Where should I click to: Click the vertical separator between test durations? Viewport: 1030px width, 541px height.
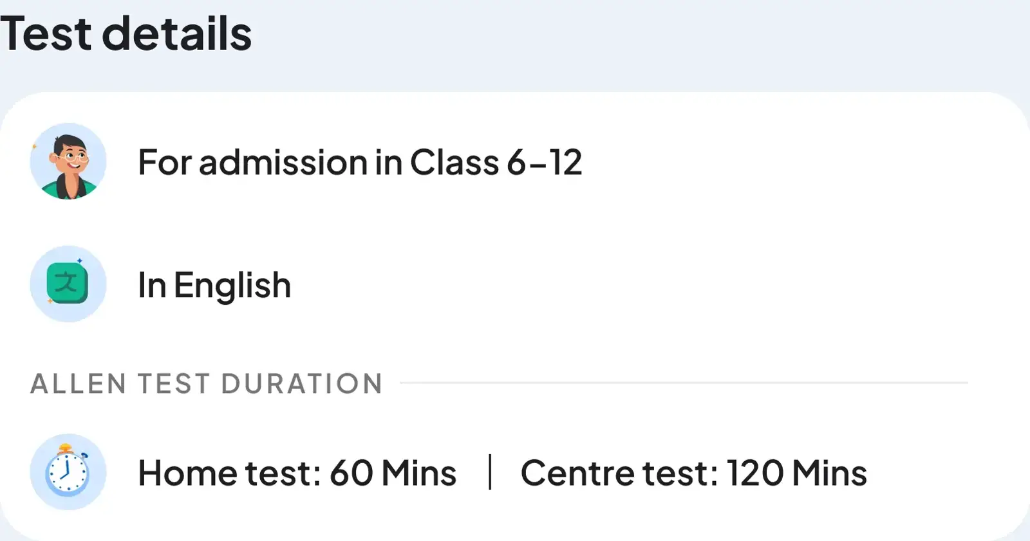coord(490,472)
